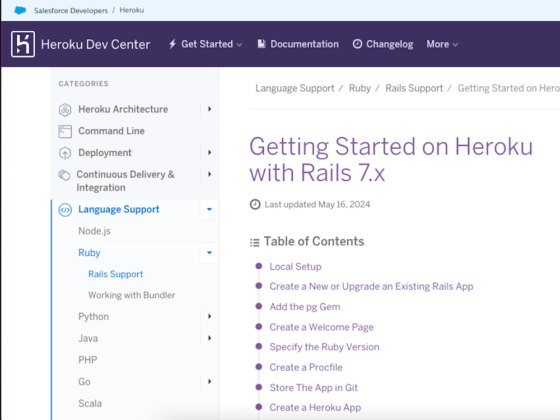The width and height of the screenshot is (560, 420).
Task: Select Deployment in categories
Action: [105, 153]
